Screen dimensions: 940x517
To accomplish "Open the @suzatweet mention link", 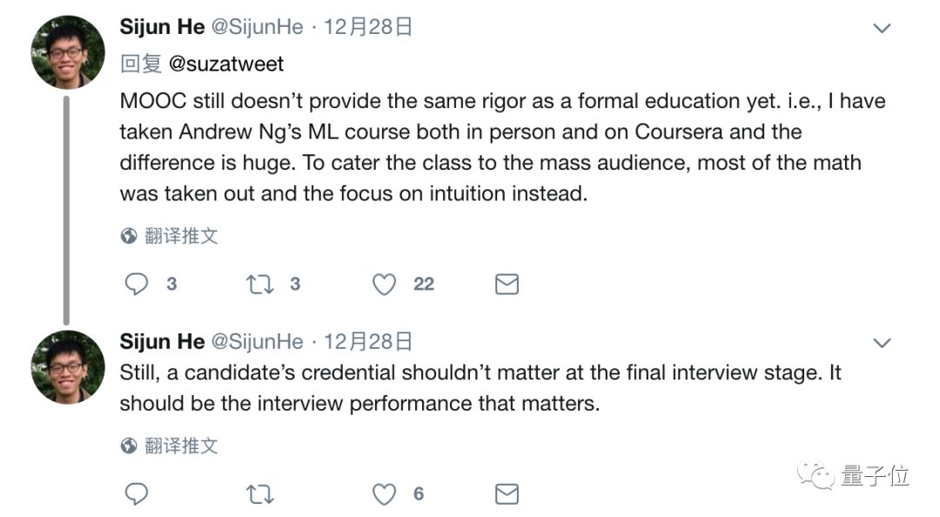I will [x=226, y=64].
